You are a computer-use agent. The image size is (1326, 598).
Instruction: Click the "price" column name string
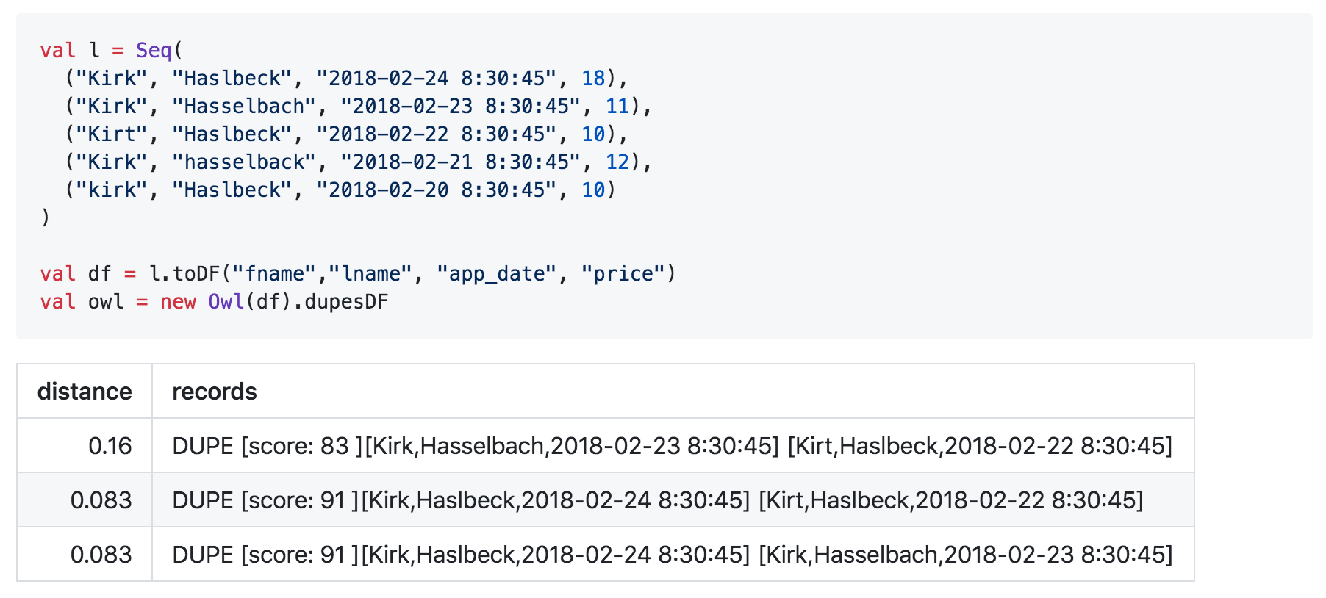click(x=623, y=273)
